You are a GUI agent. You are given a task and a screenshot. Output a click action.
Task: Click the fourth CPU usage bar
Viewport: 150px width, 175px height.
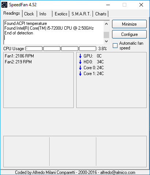click(88, 49)
